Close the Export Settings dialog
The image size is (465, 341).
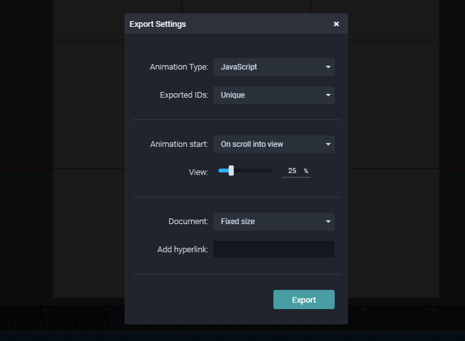[336, 24]
